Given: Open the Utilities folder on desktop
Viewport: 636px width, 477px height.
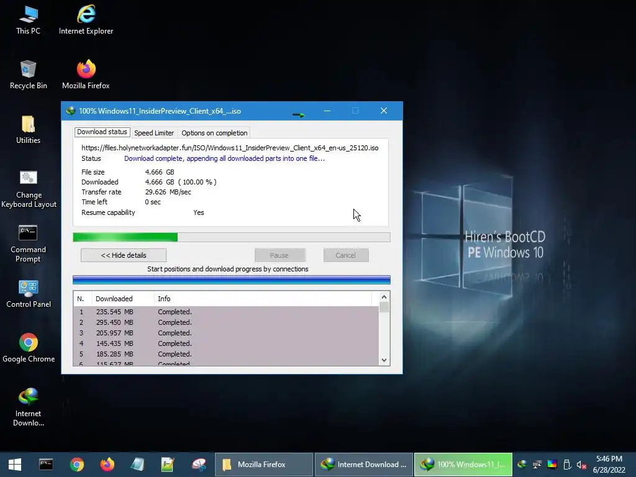Looking at the screenshot, I should click(28, 129).
